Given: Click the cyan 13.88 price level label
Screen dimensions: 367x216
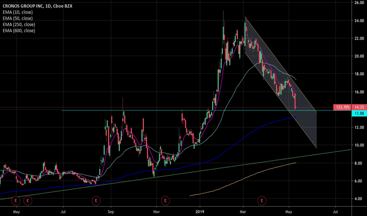Looking at the screenshot, I should point(359,113).
